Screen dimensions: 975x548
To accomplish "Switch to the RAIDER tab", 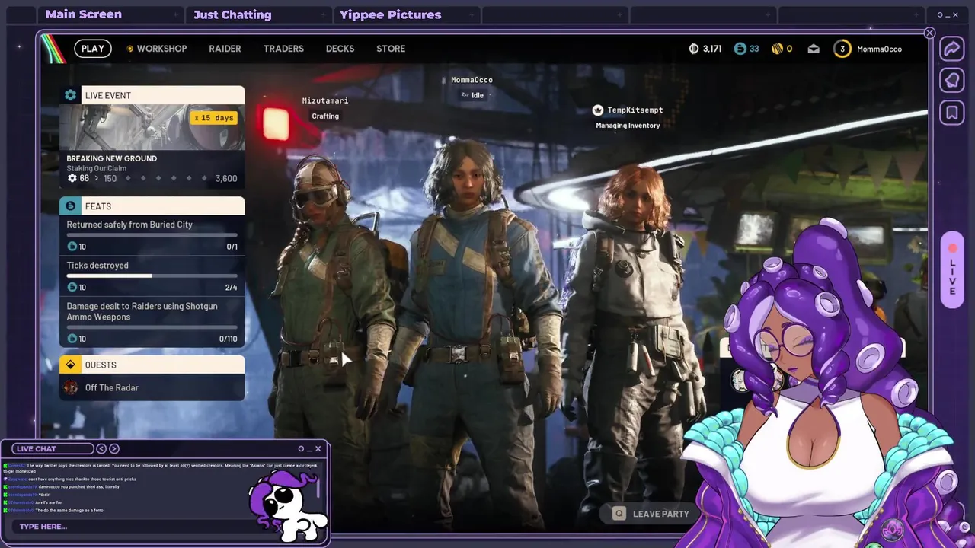I will (225, 49).
